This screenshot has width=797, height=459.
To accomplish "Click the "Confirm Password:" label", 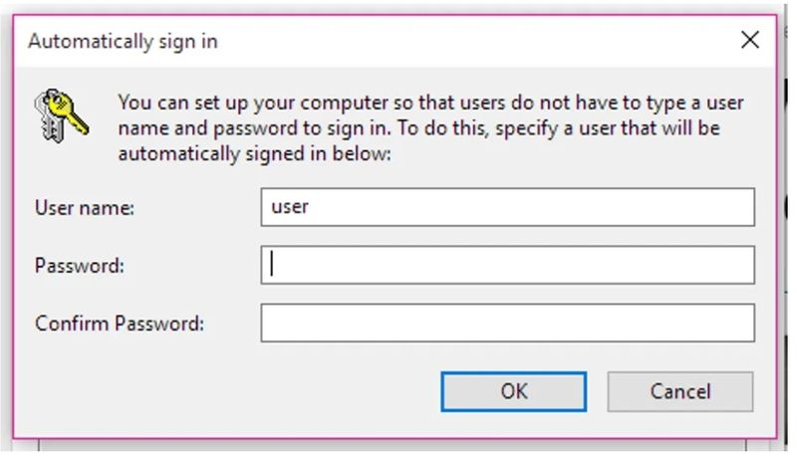I will (120, 325).
